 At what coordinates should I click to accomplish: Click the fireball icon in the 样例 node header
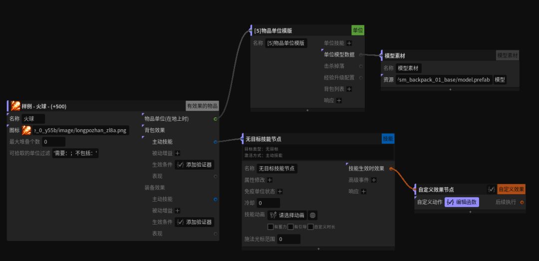tap(15, 106)
